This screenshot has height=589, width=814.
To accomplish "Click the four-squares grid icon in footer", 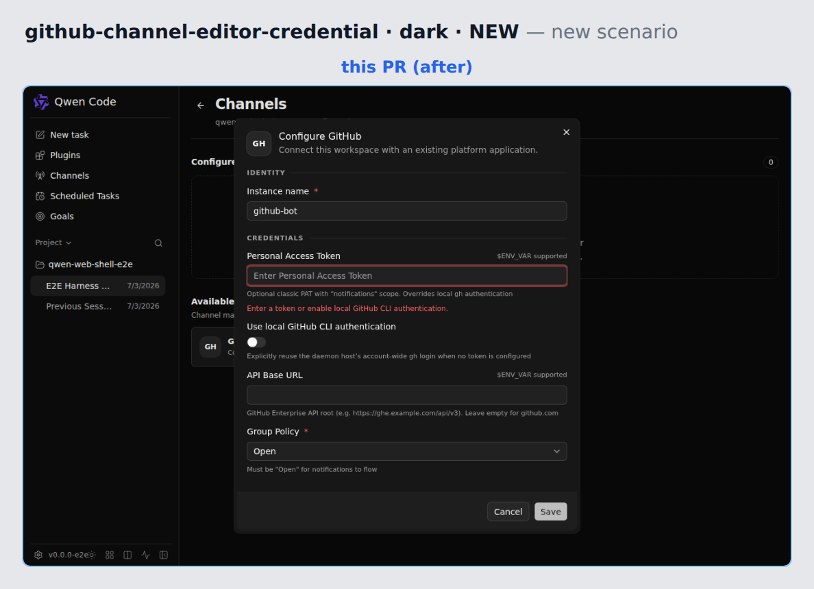I will (110, 555).
